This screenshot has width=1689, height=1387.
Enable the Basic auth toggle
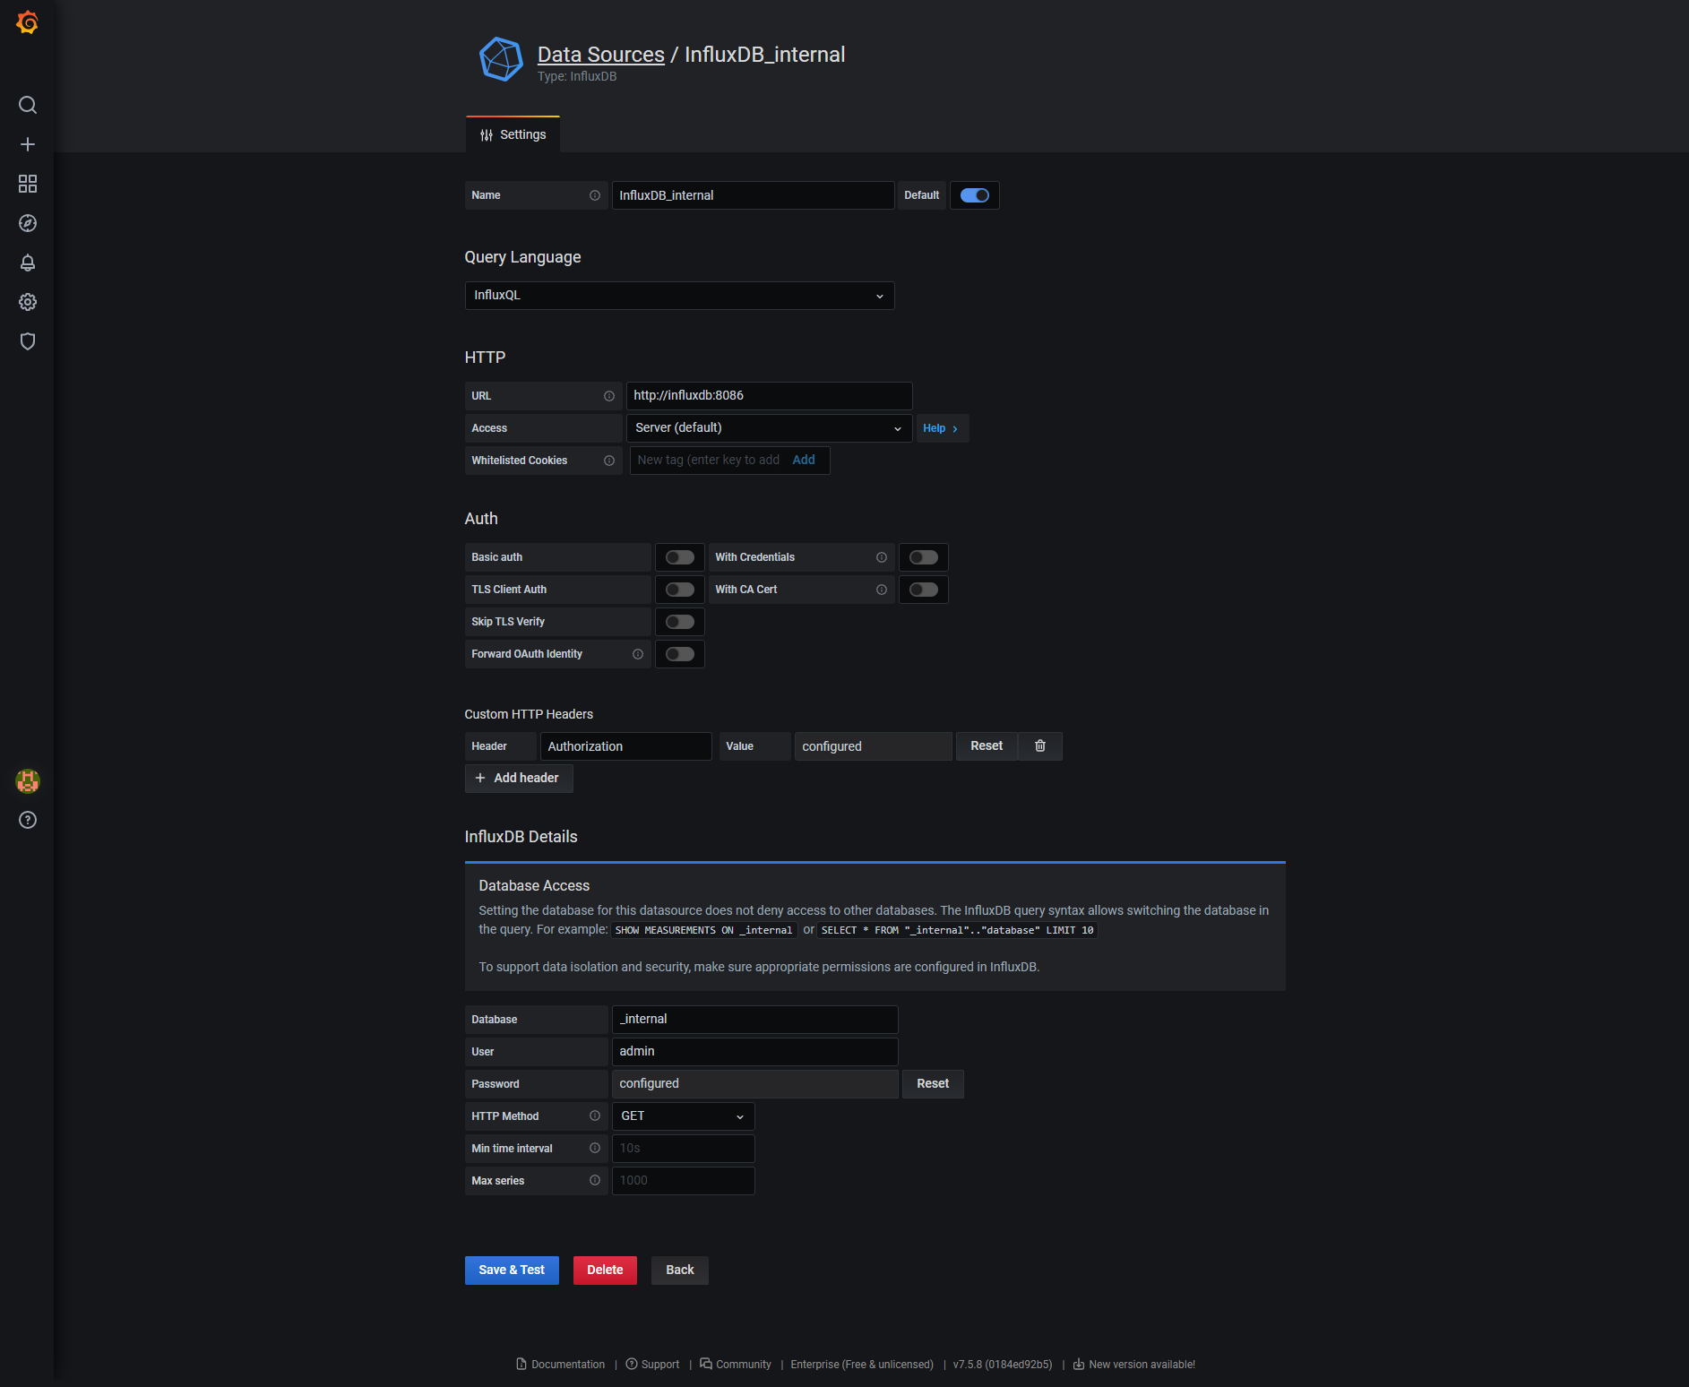[x=679, y=556]
